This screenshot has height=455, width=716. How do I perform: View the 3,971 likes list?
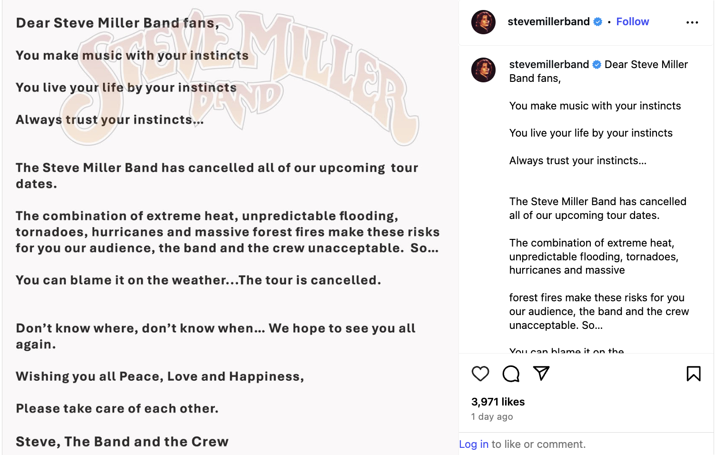(498, 402)
